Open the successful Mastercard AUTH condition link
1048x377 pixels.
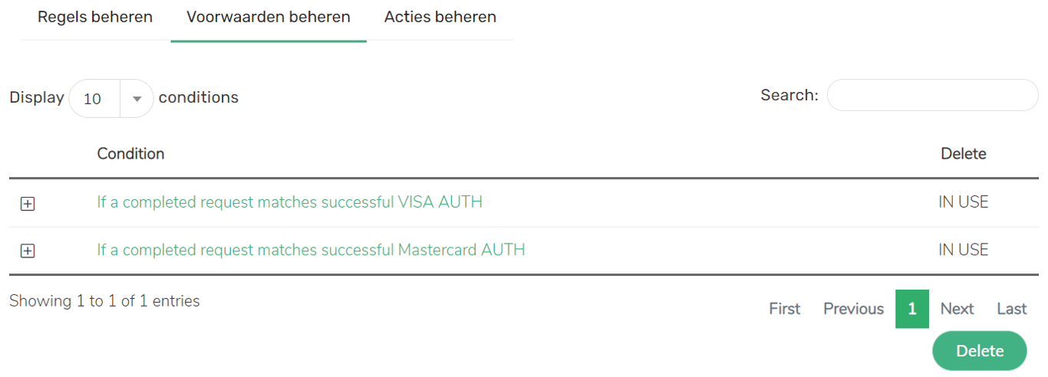tap(311, 250)
